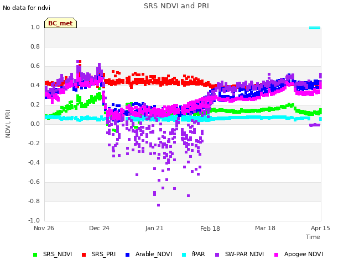Click the 1.0 y-axis tick label

35,27
